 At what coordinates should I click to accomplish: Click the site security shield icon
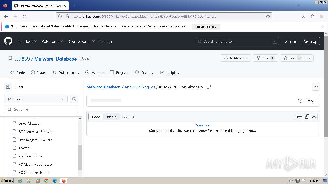tap(60, 16)
